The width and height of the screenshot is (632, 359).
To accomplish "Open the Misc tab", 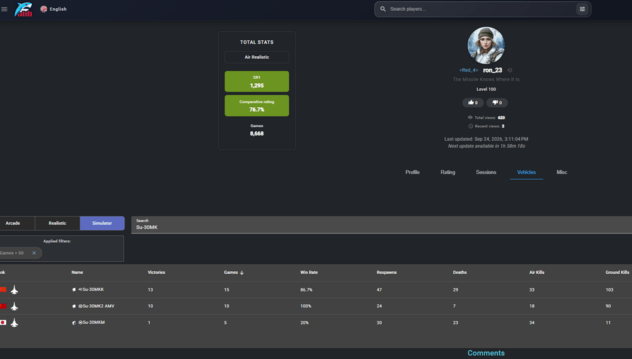I will coord(562,172).
